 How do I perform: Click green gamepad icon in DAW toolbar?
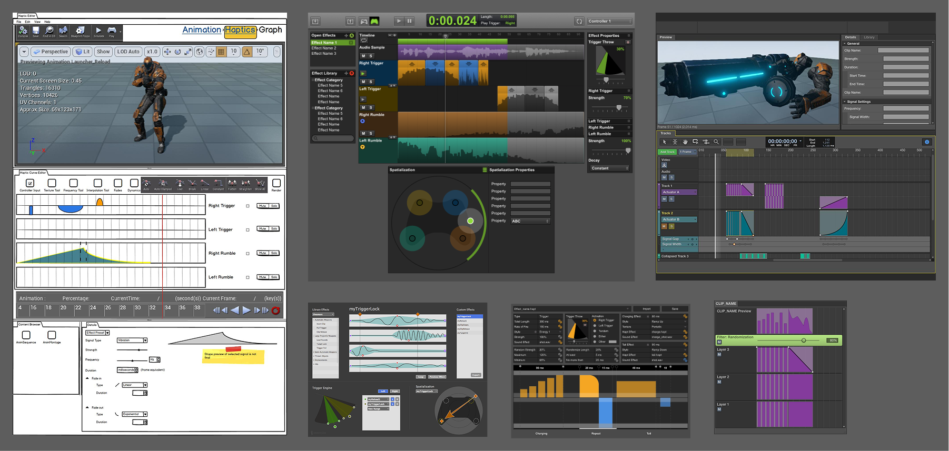[374, 21]
